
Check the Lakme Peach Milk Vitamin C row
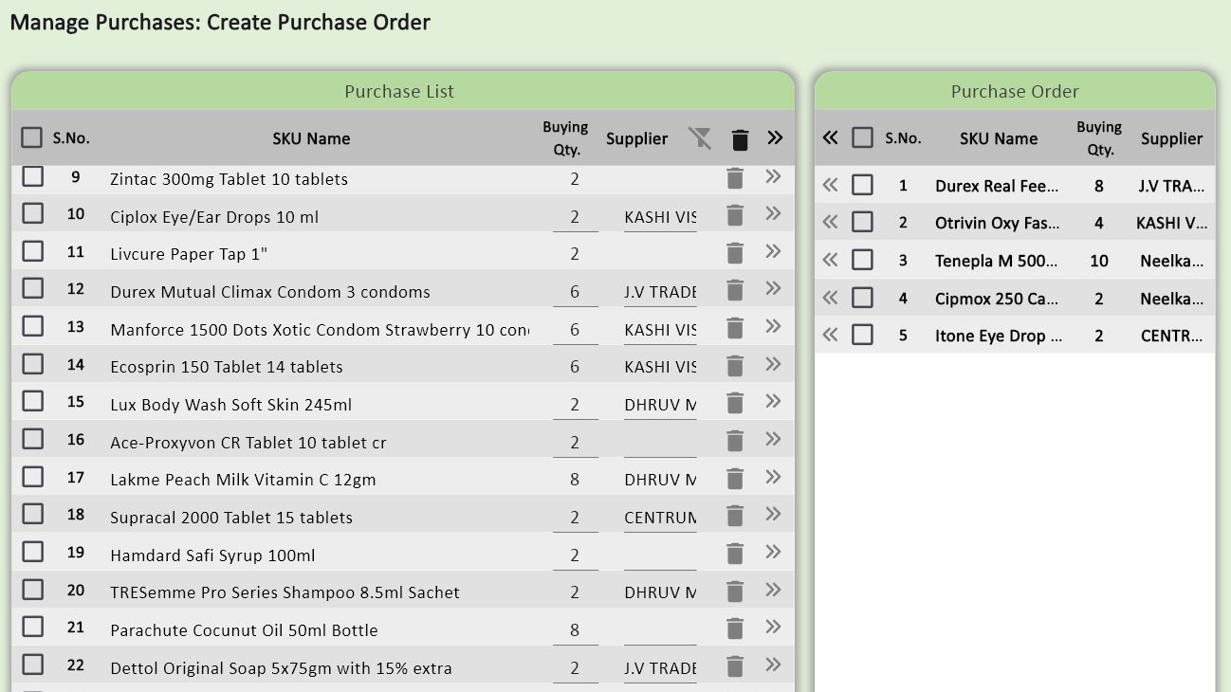33,477
